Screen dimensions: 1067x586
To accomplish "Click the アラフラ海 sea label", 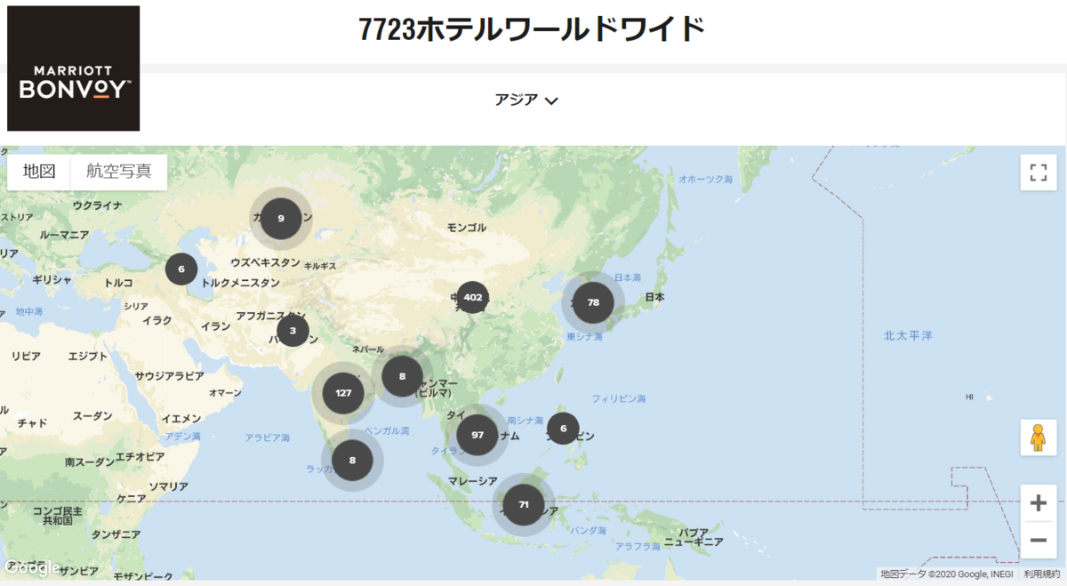I will 636,546.
